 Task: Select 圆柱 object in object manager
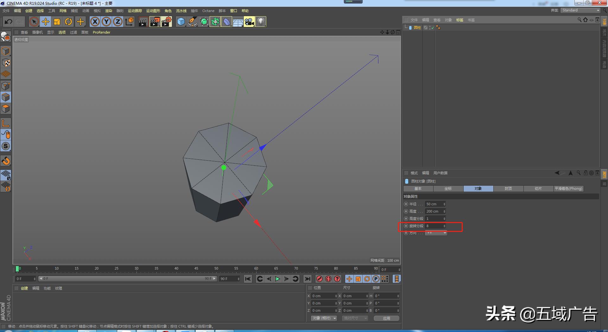417,28
